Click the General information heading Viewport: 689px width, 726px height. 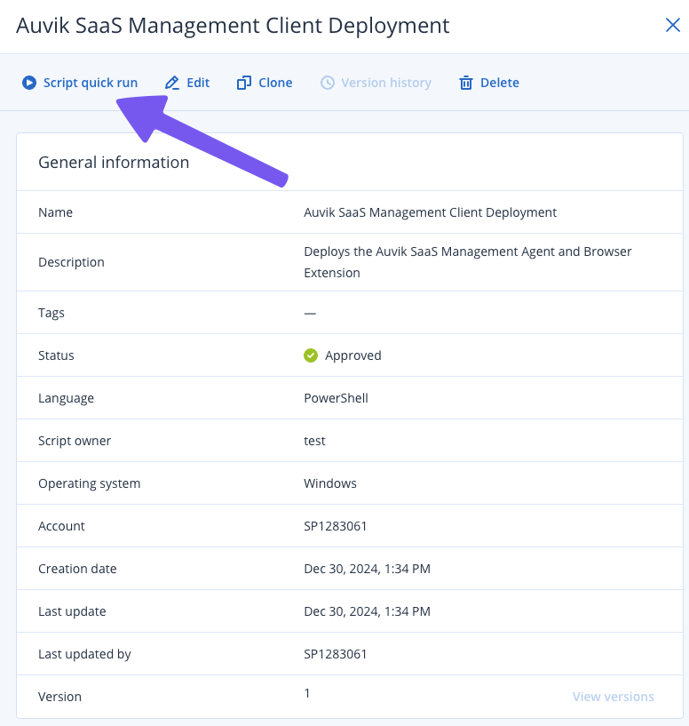[x=114, y=163]
